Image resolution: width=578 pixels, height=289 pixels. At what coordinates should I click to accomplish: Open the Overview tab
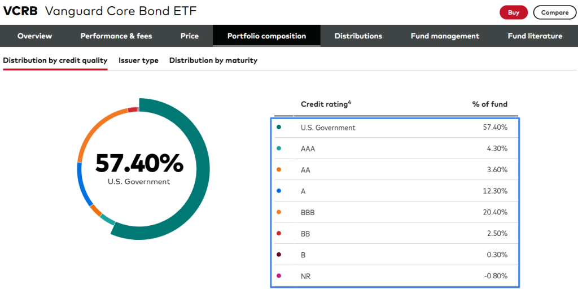tap(34, 36)
